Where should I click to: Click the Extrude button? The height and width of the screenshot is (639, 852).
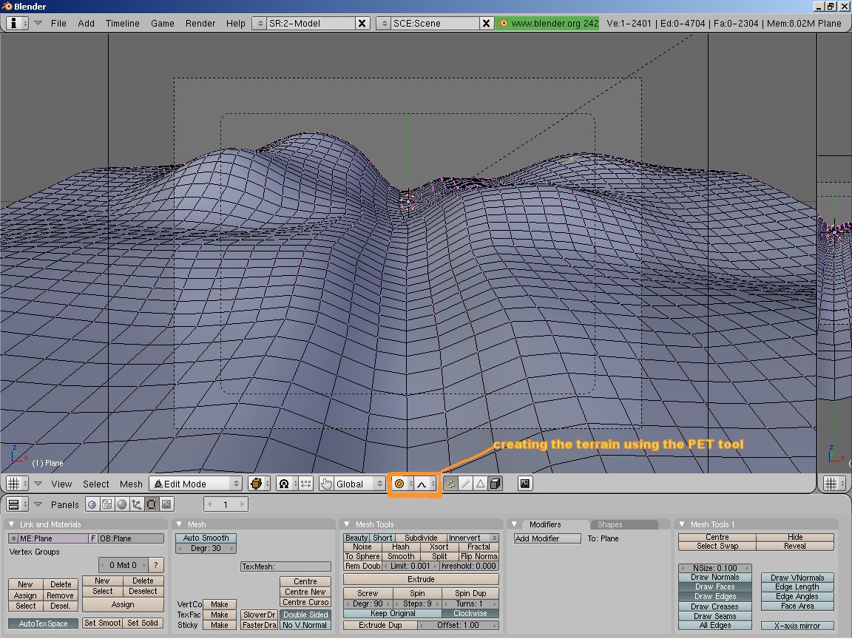(x=421, y=579)
